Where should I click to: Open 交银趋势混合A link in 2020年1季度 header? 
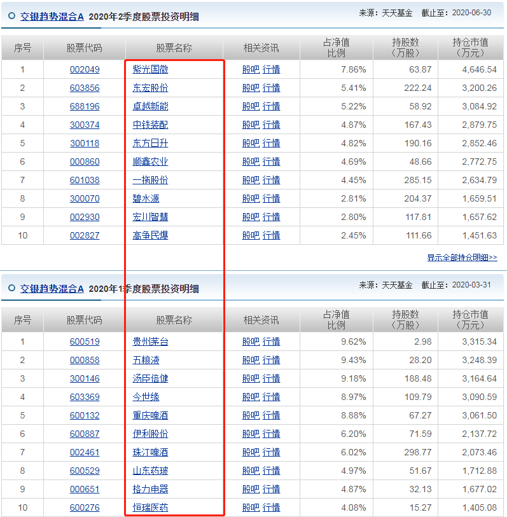pyautogui.click(x=52, y=289)
